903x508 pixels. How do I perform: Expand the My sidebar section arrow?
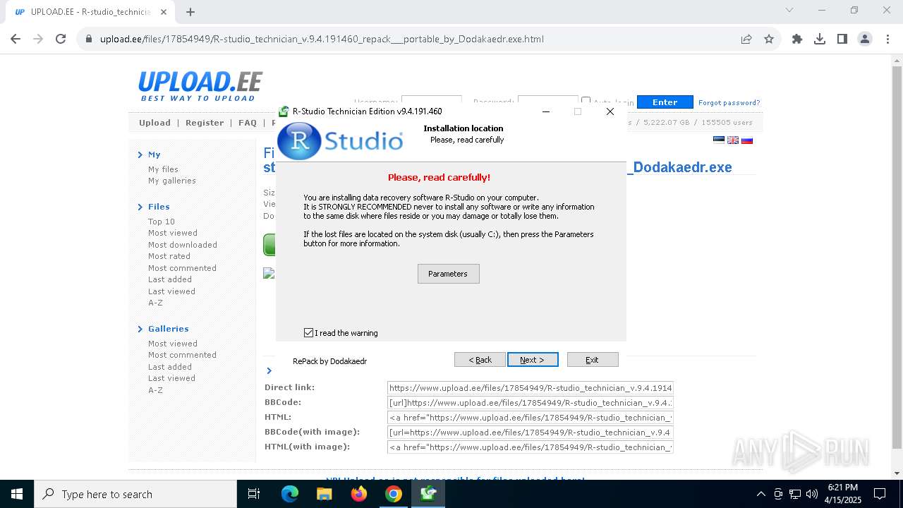coord(140,155)
